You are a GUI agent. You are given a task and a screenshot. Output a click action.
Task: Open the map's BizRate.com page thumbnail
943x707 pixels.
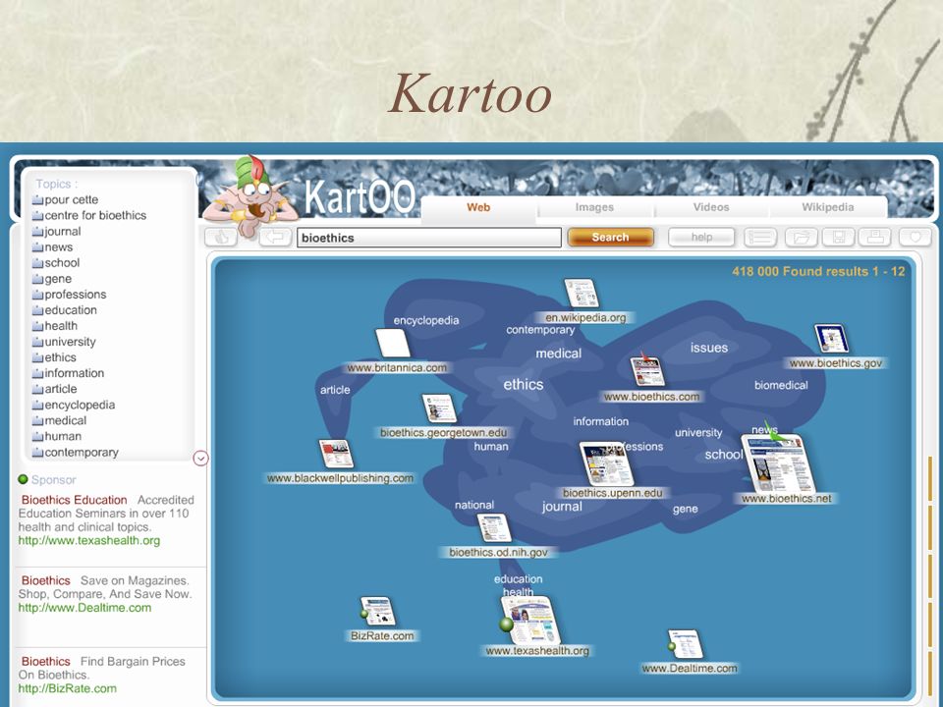378,612
